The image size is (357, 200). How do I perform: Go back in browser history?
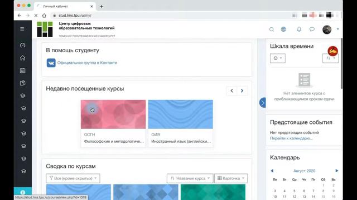(20, 16)
